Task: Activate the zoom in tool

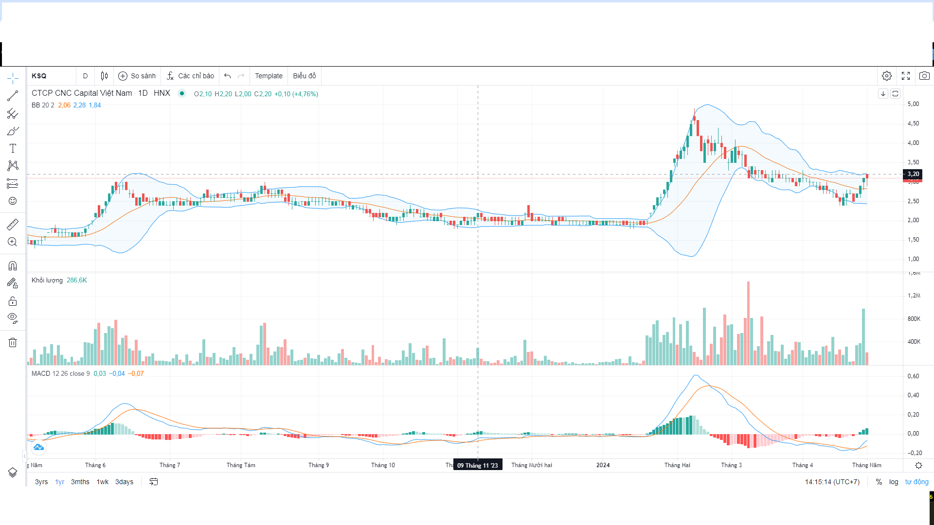Action: pos(13,242)
